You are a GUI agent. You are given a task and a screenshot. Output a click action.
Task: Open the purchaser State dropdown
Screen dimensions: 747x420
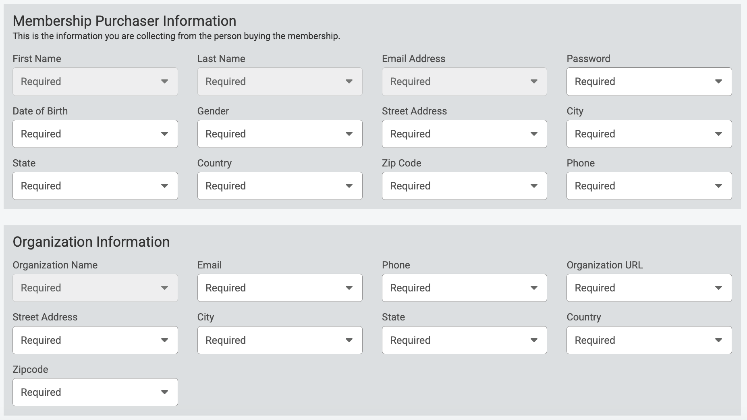[x=95, y=186]
